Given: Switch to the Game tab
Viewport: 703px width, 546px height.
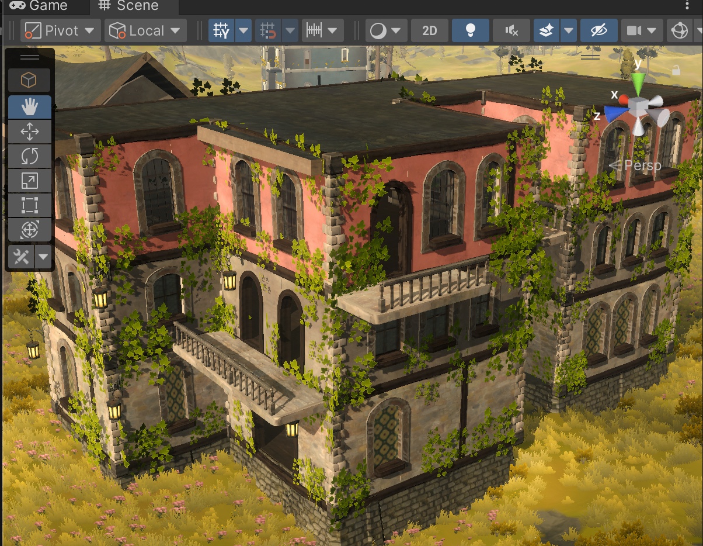Looking at the screenshot, I should click(44, 6).
